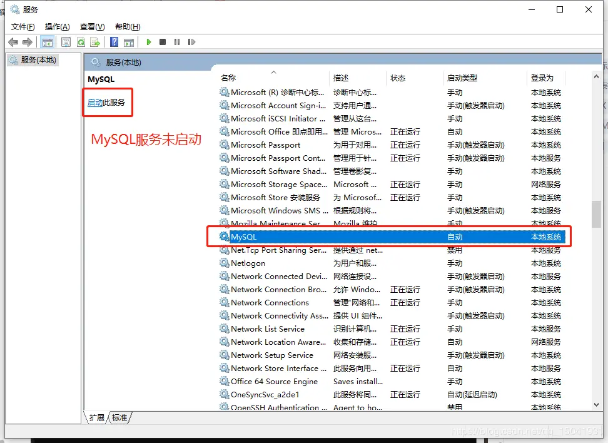Click the gear icon in the 服务(本地) header bar
Image resolution: width=608 pixels, height=443 pixels.
coord(95,62)
